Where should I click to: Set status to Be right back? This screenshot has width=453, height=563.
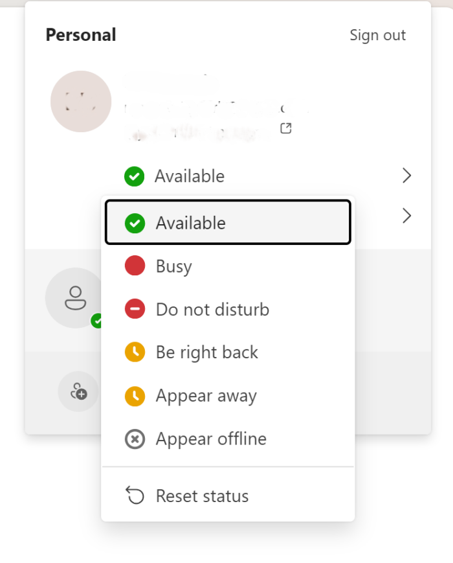click(207, 352)
